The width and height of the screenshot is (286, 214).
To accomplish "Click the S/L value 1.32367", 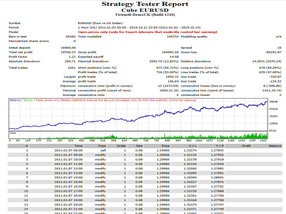I will [190, 186].
